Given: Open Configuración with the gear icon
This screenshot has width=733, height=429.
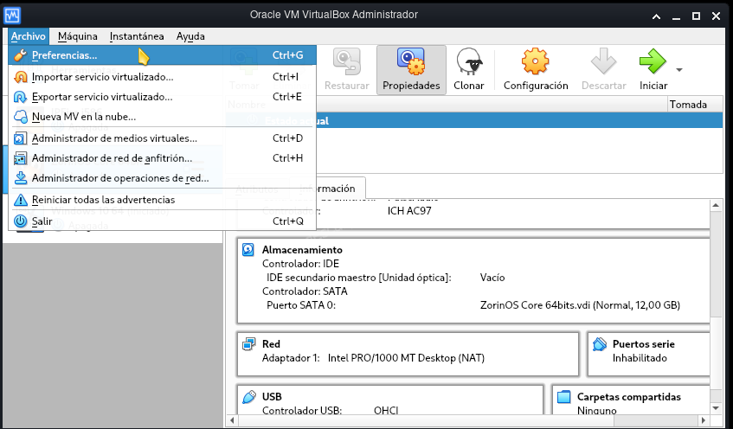Looking at the screenshot, I should (536, 61).
